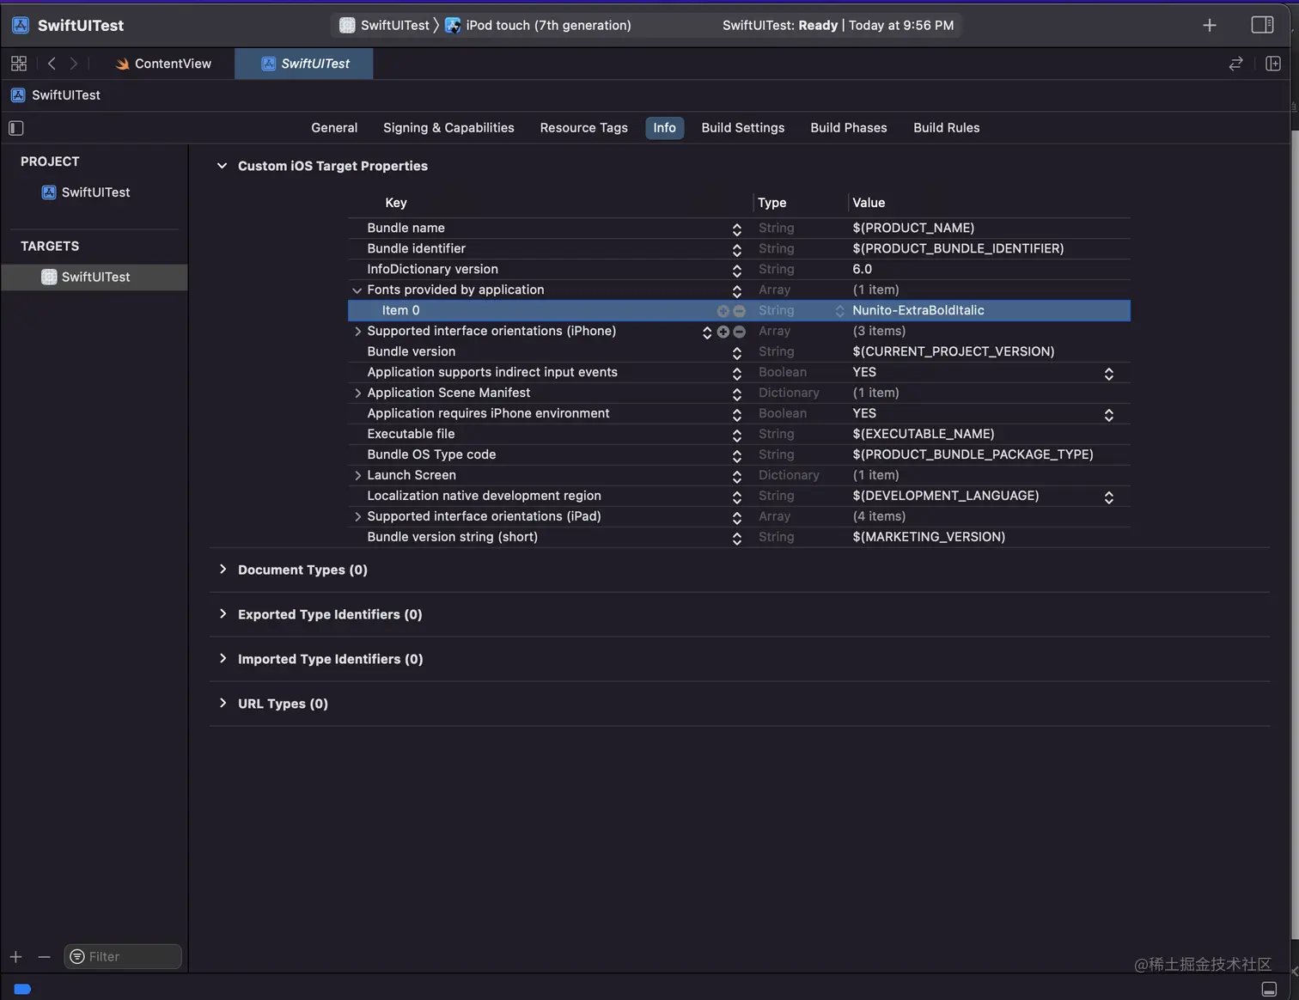Select SwiftUITest under TARGETS

point(95,277)
